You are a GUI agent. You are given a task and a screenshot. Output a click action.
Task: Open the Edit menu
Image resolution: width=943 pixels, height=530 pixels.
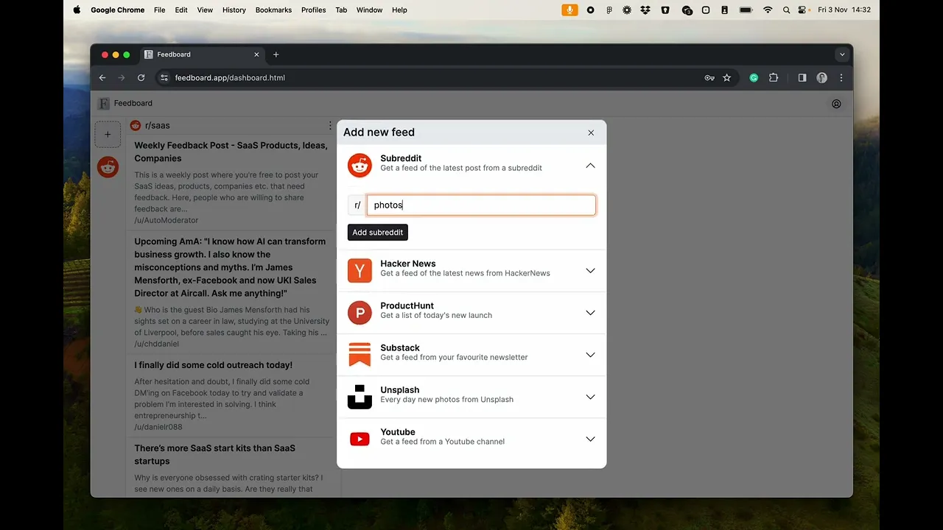tap(181, 10)
